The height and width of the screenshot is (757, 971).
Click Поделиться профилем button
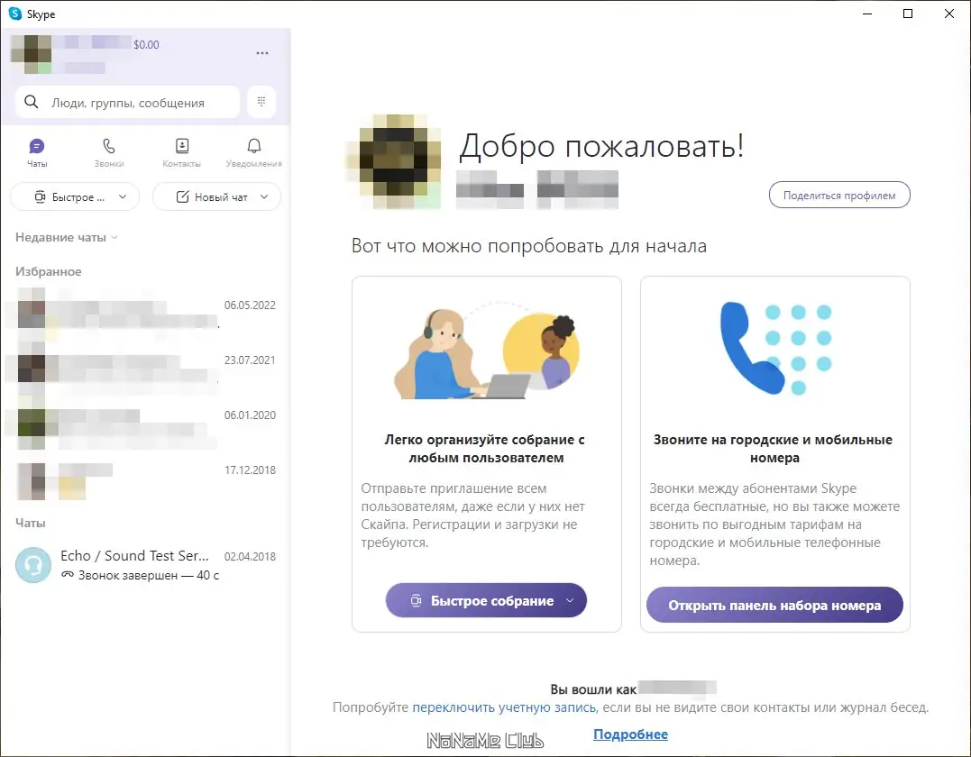click(x=839, y=195)
